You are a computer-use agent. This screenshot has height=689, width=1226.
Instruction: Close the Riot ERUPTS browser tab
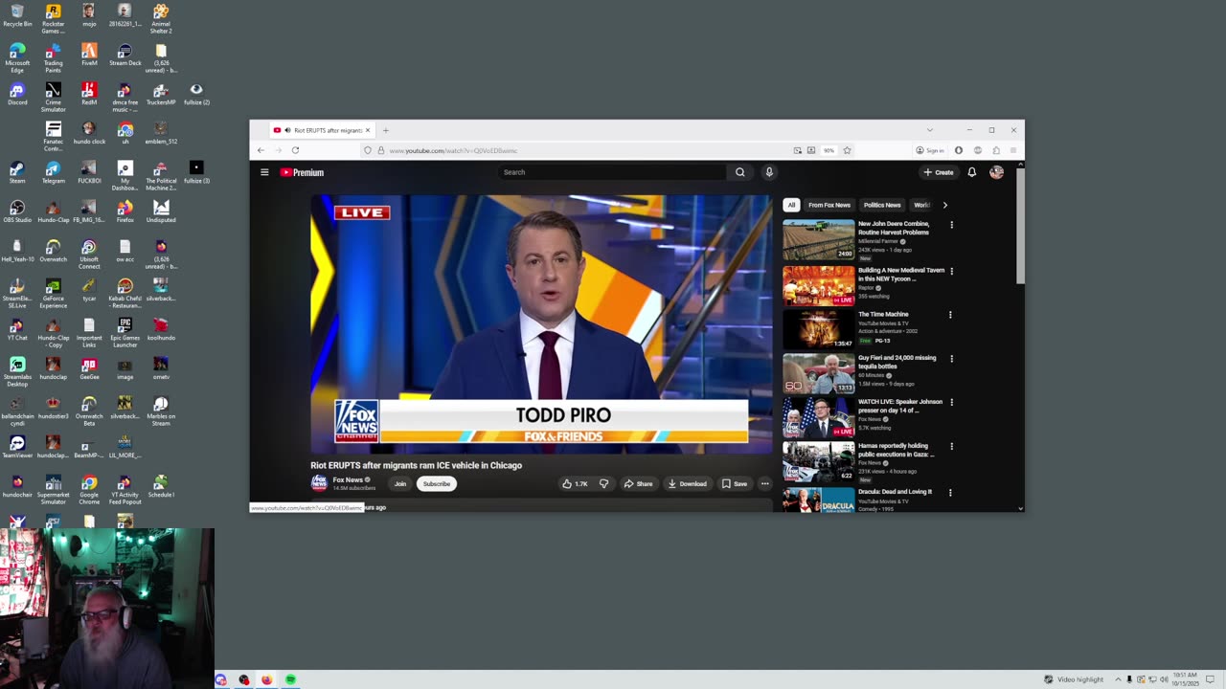click(x=367, y=130)
